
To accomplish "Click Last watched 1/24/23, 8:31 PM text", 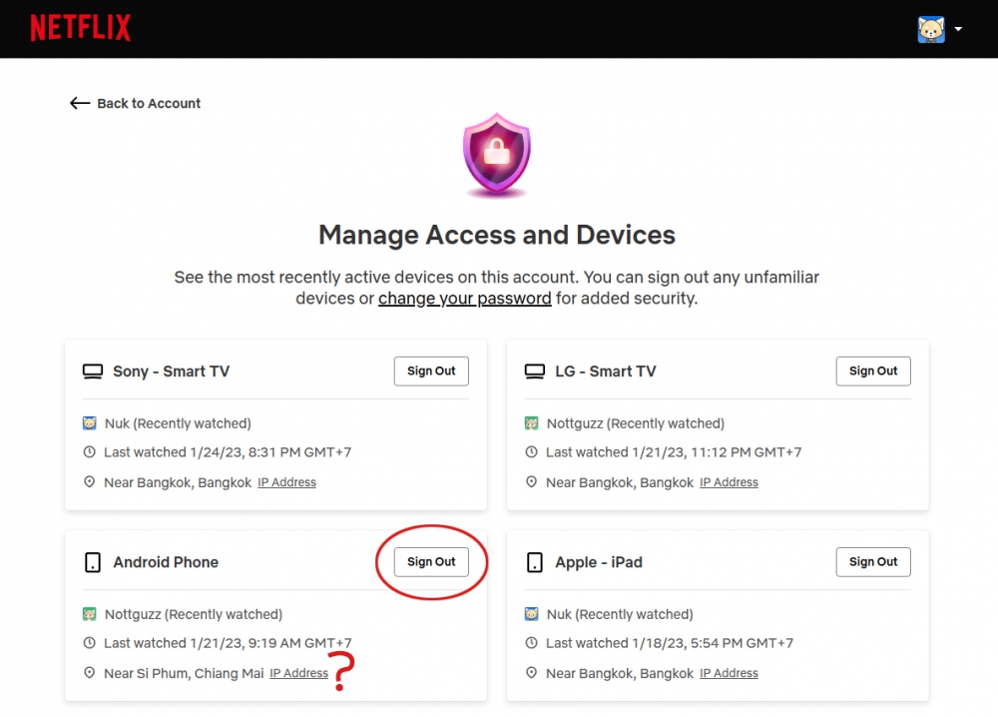I will click(228, 452).
